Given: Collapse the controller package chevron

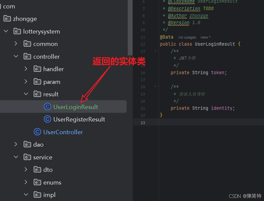Looking at the screenshot, I should pos(16,56).
